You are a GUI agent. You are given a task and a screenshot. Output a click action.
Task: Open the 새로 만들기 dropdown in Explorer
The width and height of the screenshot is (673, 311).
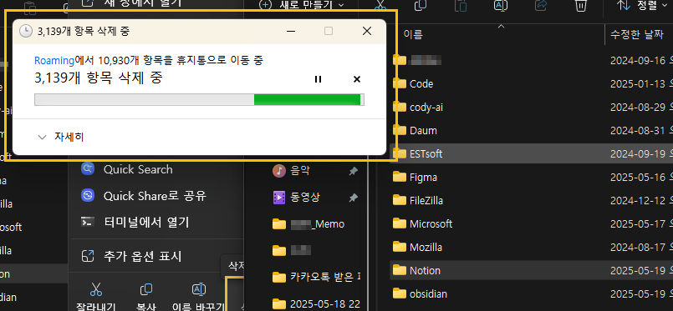point(302,5)
